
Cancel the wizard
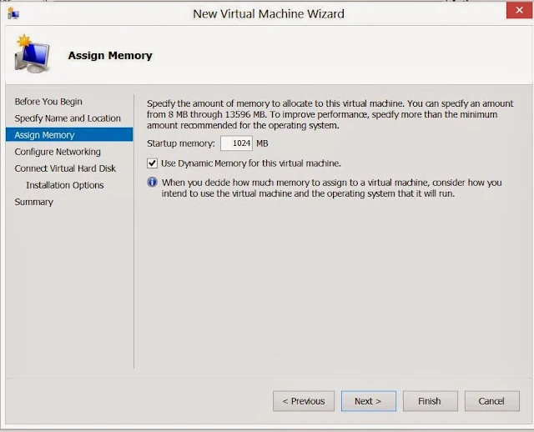click(x=491, y=401)
